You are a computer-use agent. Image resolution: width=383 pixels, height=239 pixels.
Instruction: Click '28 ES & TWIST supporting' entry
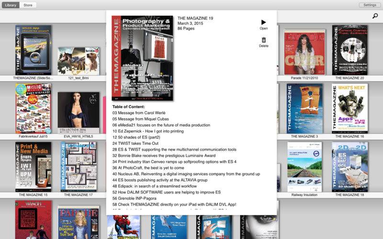pos(174,150)
